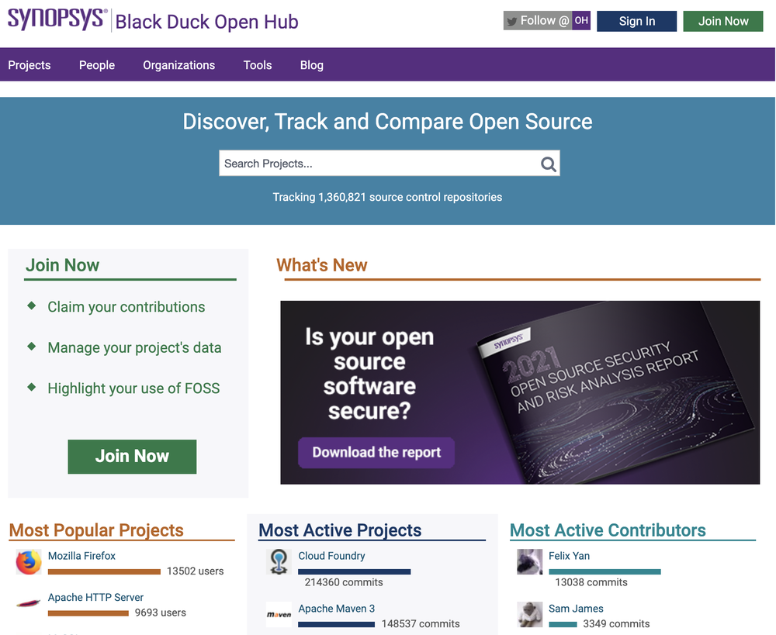
Task: Open Sam James's avatar
Action: pos(529,615)
